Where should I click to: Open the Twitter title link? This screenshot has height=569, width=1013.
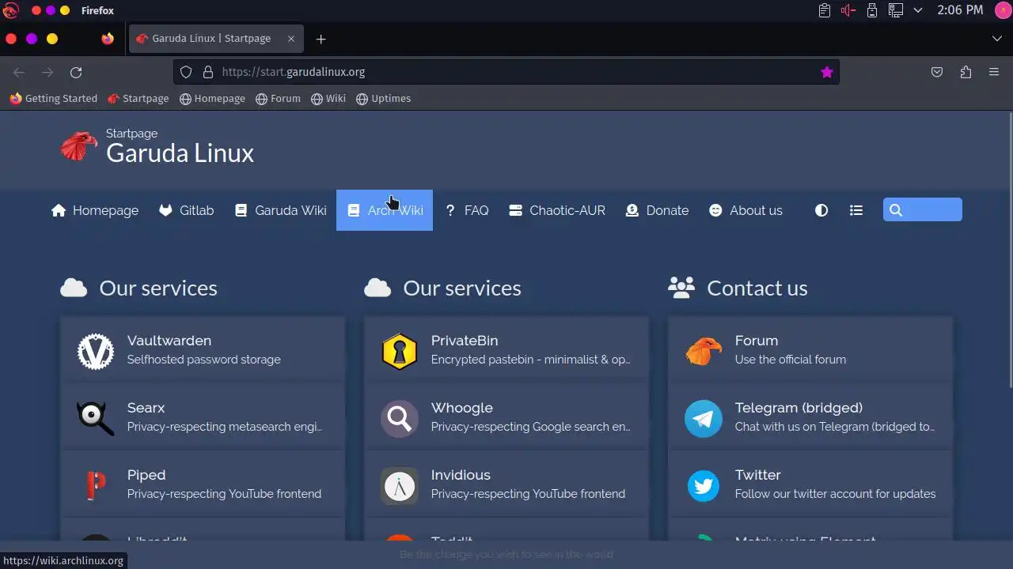pos(758,475)
